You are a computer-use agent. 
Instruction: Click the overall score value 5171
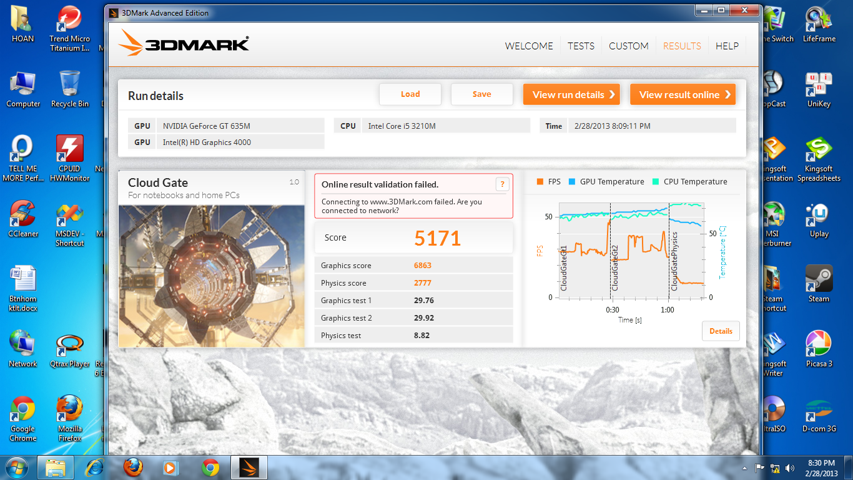pyautogui.click(x=437, y=238)
